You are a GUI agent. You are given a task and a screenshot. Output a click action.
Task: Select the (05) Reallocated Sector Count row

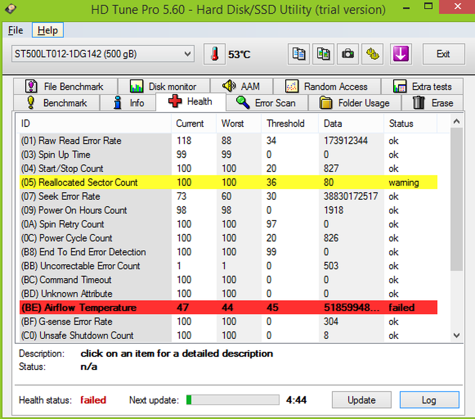click(x=229, y=182)
